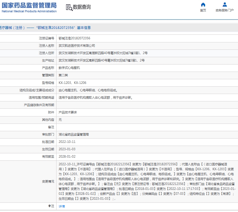The image size is (238, 212).
Task: Select registration number 鄂械注准20182072356 value
Action: (x=74, y=38)
